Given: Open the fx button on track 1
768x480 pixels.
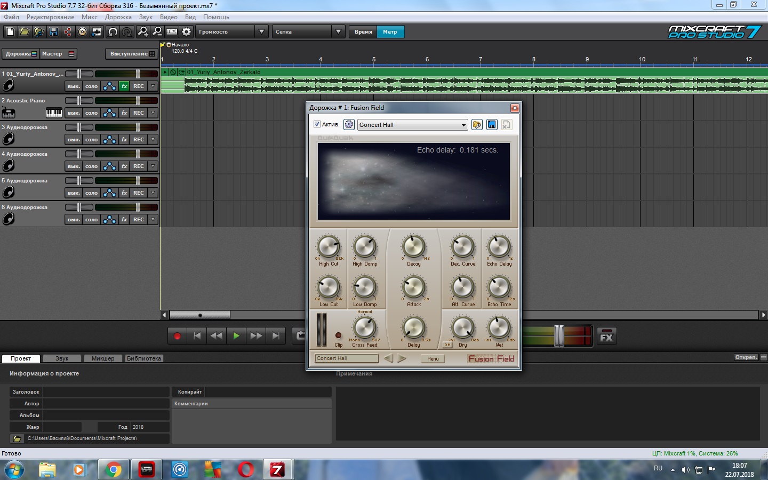Looking at the screenshot, I should click(124, 86).
